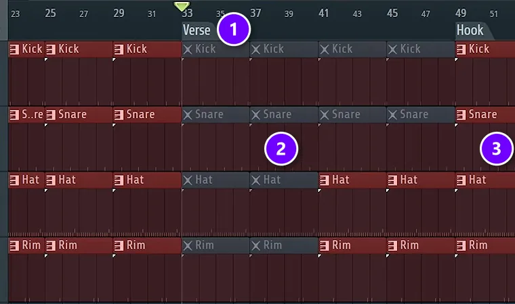Open the menu icon of the Hat clip at bar 25
Viewport: 515px width, 304px height.
(x=51, y=180)
